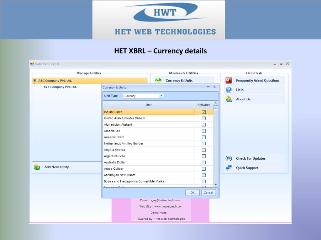This screenshot has width=321, height=240.
Task: Select the Netherlands Antilles Guilder row
Action: [x=149, y=144]
